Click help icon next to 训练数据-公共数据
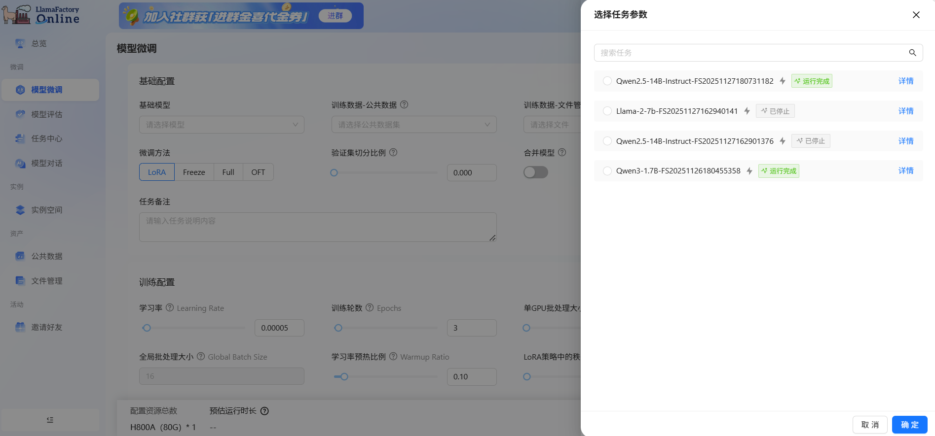Viewport: 935px width, 436px height. pyautogui.click(x=404, y=104)
